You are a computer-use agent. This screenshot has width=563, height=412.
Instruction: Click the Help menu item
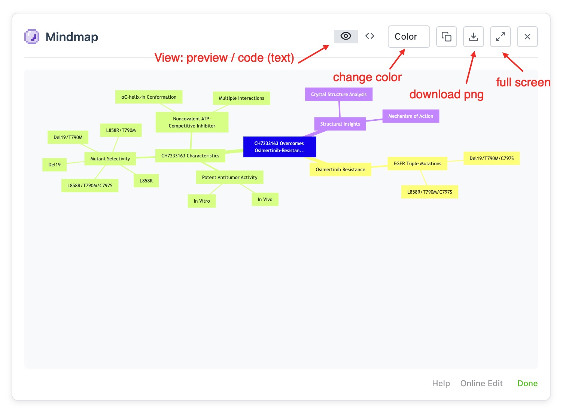coord(441,383)
